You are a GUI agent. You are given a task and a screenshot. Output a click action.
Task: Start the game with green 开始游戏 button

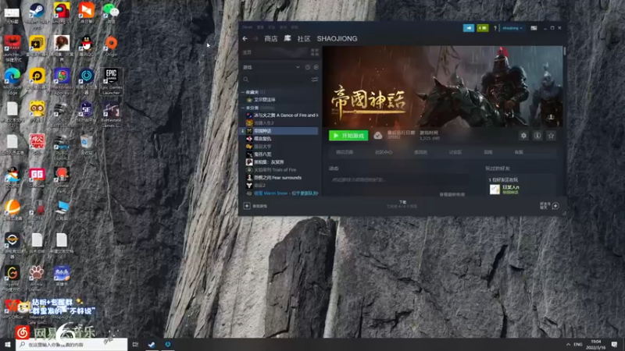point(348,136)
